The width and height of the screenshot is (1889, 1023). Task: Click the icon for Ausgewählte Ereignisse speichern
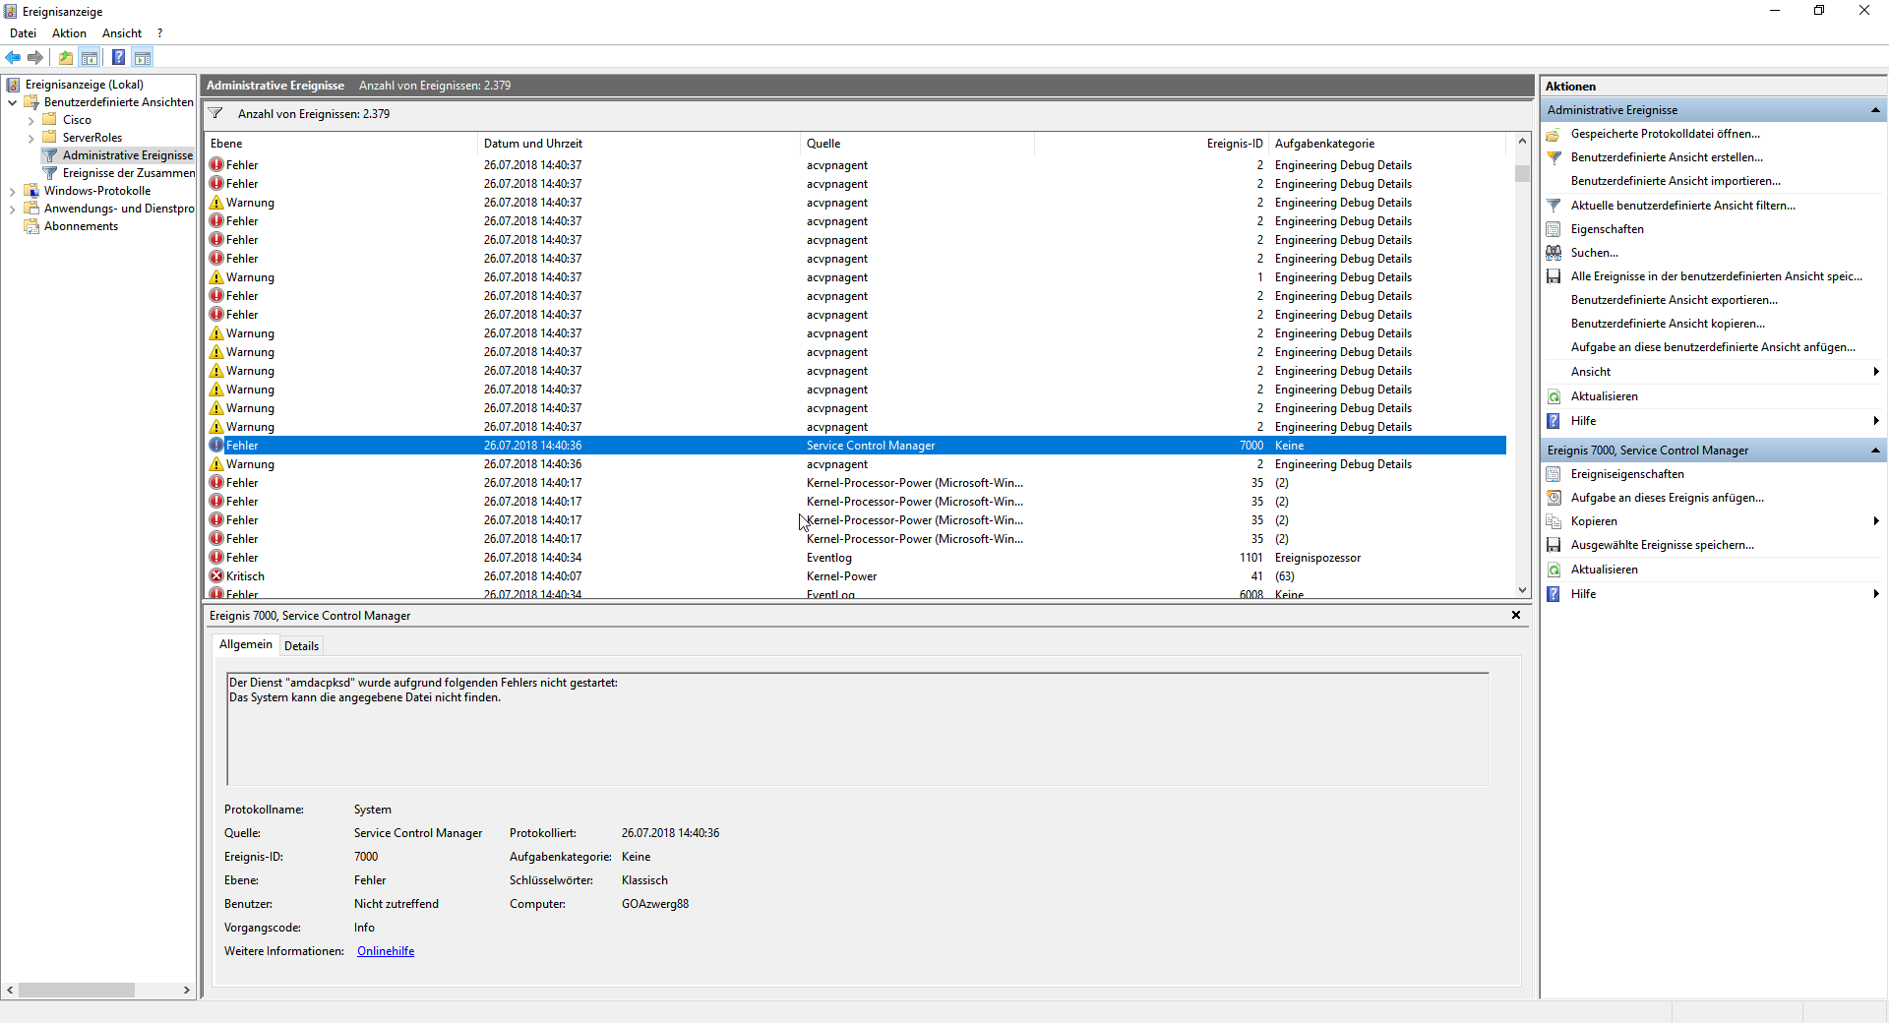(x=1554, y=545)
